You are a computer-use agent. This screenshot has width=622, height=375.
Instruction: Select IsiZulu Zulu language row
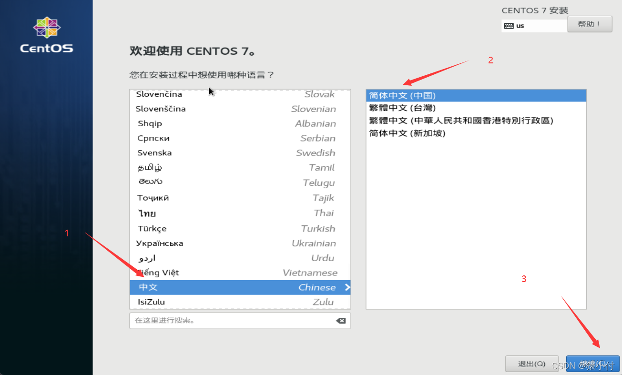(240, 302)
